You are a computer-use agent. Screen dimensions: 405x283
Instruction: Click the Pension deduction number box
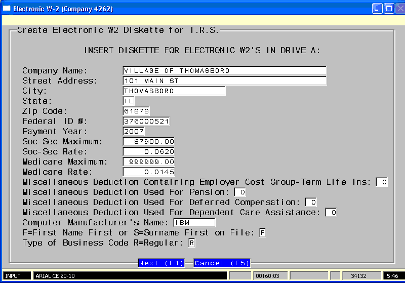point(240,192)
